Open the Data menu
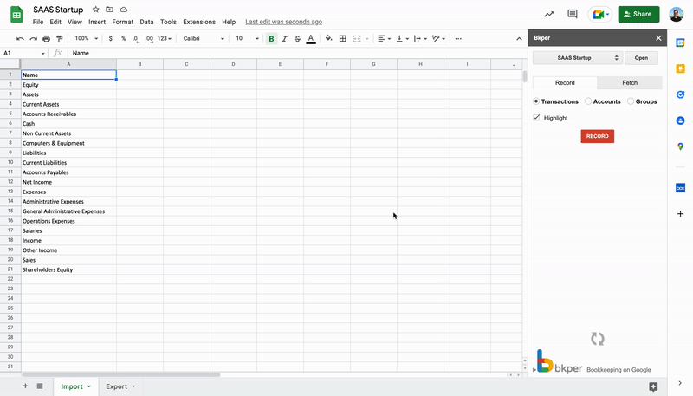Screen dimensions: 693x396 point(146,22)
